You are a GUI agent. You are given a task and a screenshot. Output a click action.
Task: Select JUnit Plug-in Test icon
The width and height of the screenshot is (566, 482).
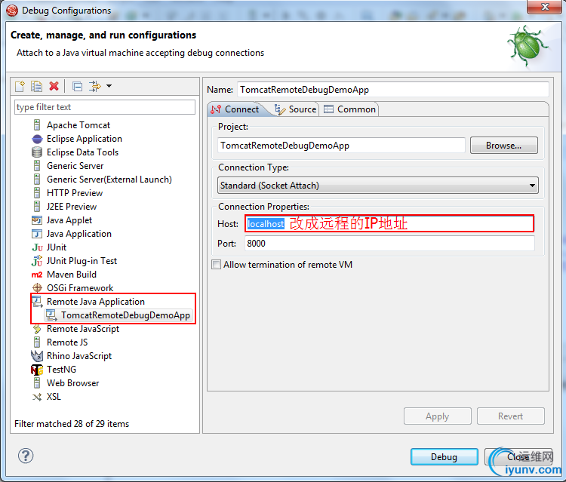37,261
